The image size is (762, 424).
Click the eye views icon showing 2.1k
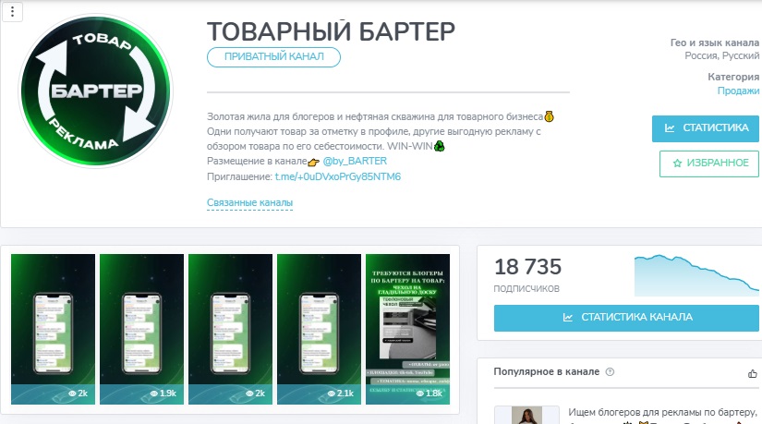(x=332, y=394)
